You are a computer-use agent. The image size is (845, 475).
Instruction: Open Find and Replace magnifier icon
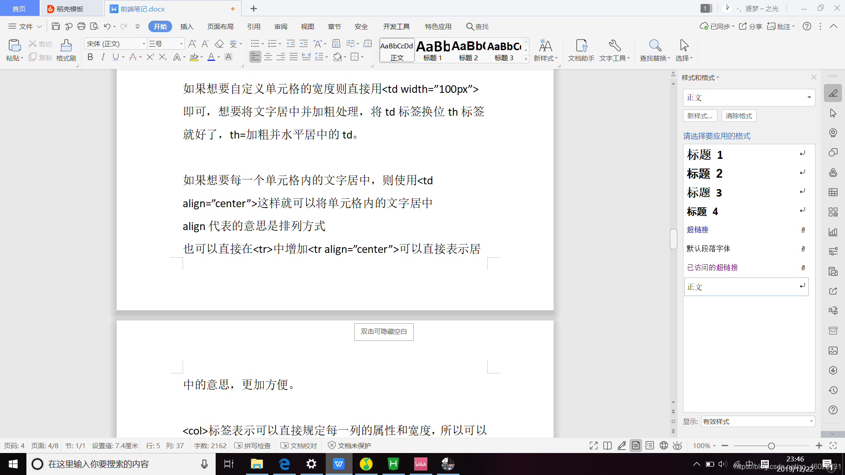[x=654, y=45]
